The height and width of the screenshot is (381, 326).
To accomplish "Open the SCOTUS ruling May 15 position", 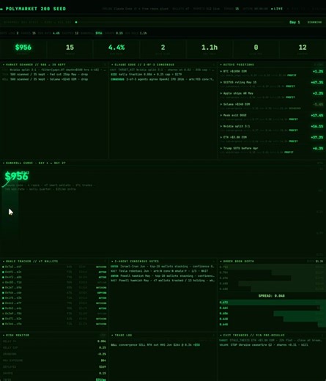I will pyautogui.click(x=240, y=82).
